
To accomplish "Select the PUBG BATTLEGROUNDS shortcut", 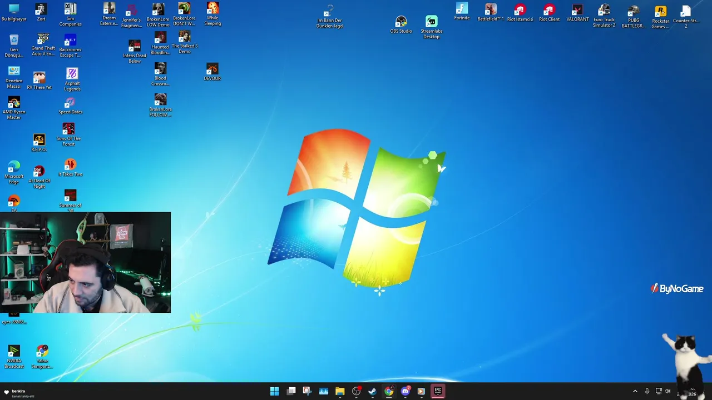I will click(634, 17).
